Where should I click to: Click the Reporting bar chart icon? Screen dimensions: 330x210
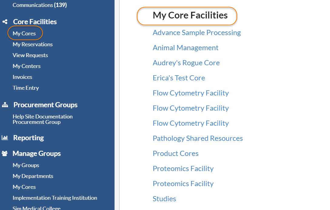click(5, 138)
